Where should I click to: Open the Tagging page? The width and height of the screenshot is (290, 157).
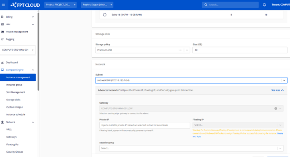(x=10, y=39)
